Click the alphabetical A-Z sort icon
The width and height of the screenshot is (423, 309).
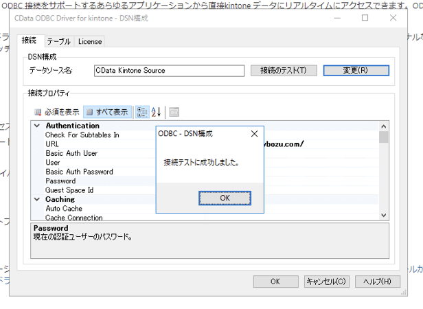[156, 112]
